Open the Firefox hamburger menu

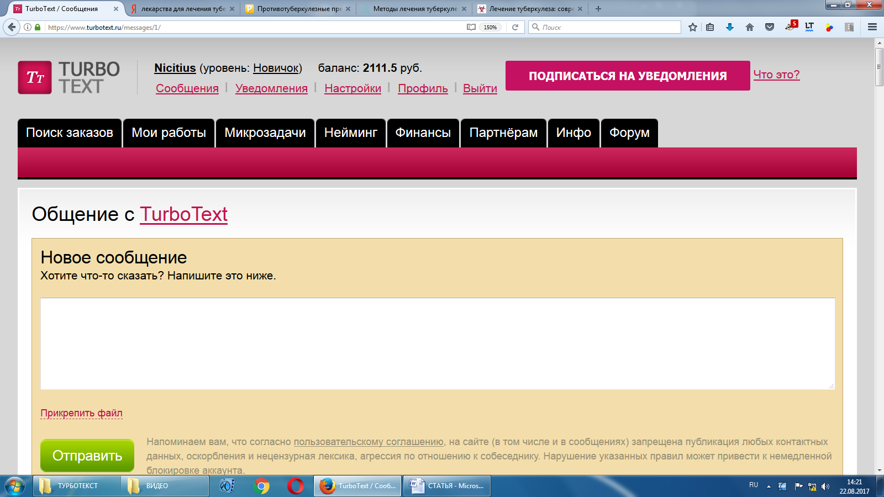pos(872,27)
